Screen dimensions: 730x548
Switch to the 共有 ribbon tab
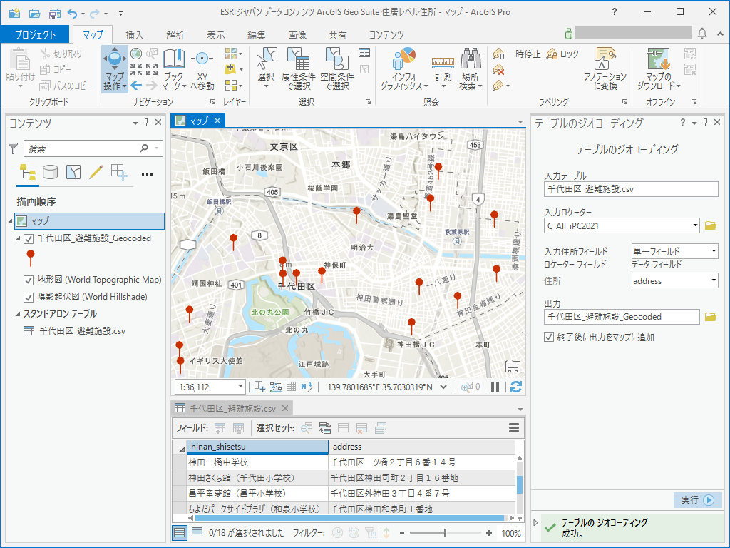point(337,34)
